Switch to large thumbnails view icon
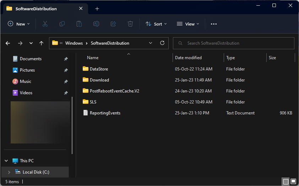Image resolution: width=299 pixels, height=186 pixels. click(x=293, y=181)
